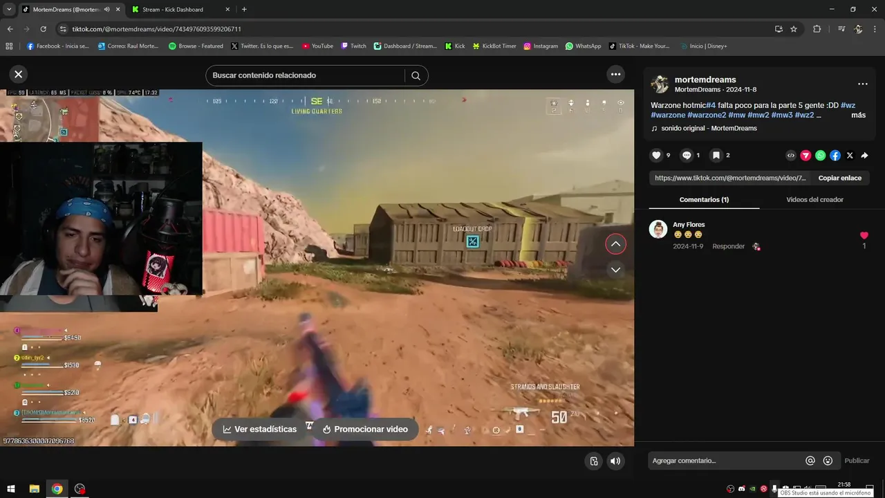The height and width of the screenshot is (498, 885).
Task: Click Responder on Any Flores' comment
Action: [728, 246]
